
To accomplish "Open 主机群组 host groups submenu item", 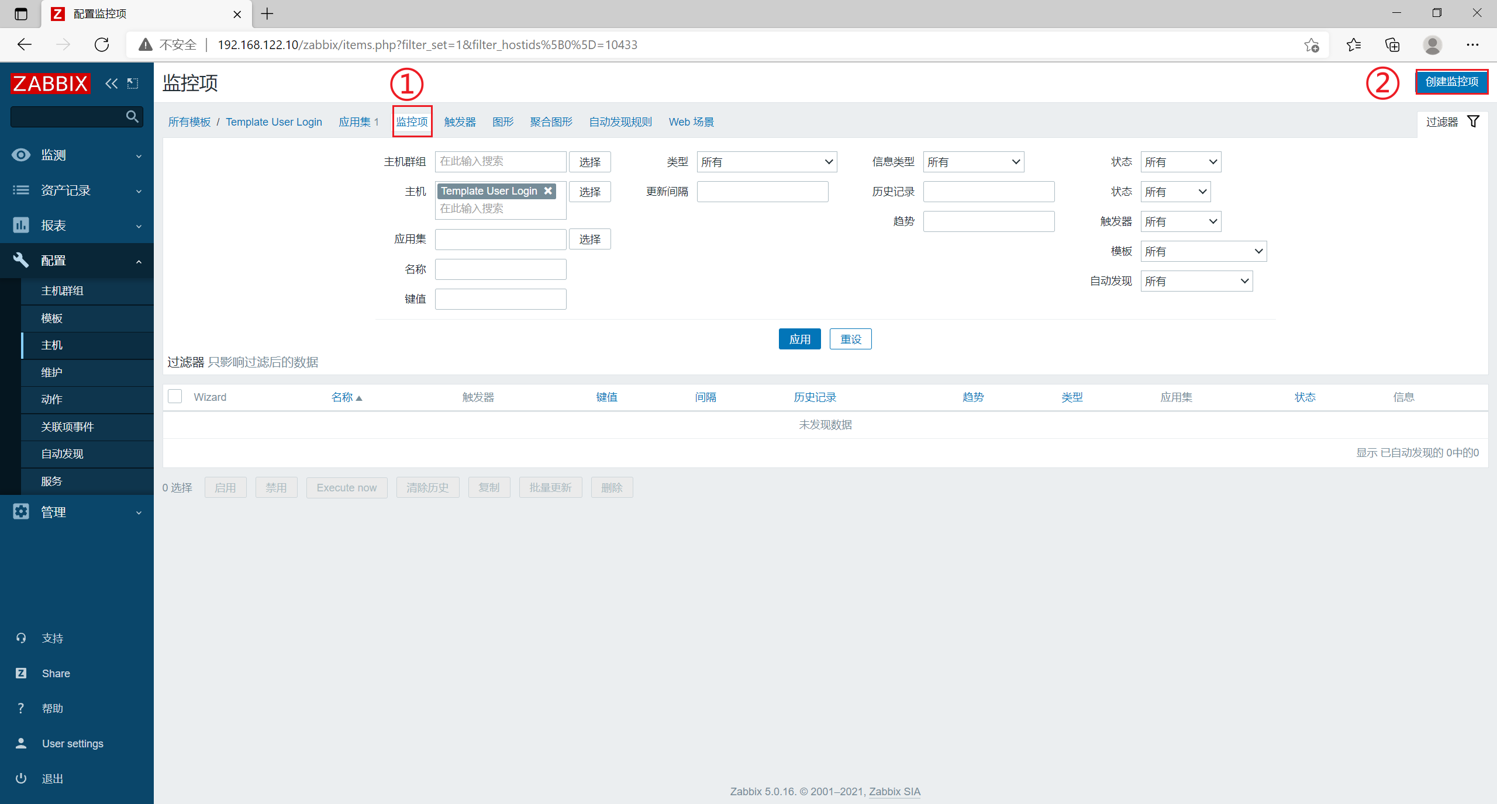I will 87,290.
